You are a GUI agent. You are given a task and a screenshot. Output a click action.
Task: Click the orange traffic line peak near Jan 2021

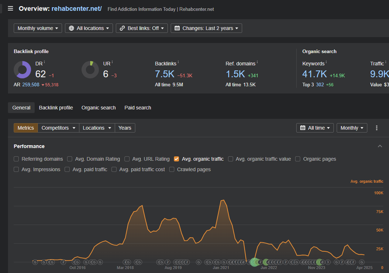[223, 200]
